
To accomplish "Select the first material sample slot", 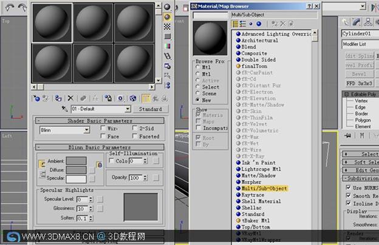I will pyautogui.click(x=52, y=23).
